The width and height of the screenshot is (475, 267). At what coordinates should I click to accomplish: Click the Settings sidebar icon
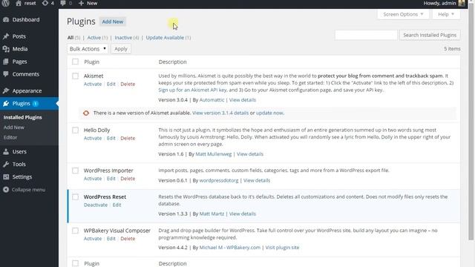(x=6, y=177)
